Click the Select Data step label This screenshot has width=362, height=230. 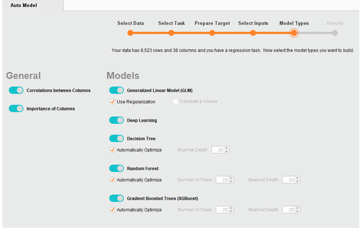click(x=130, y=23)
